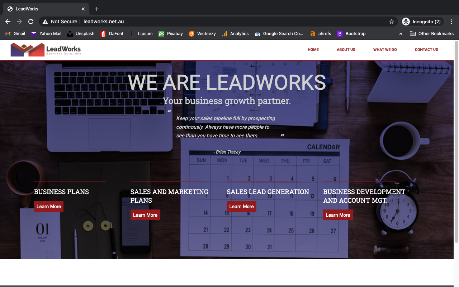This screenshot has height=287, width=459.
Task: Click the address bar URL field
Action: point(215,22)
